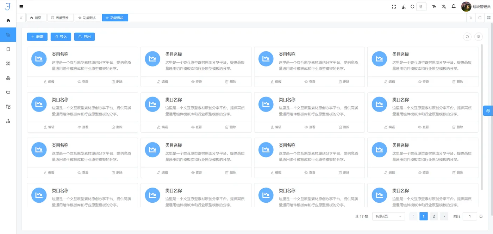Viewport: 493px width, 234px height.
Task: Open the 16条/页 page size dropdown
Action: (388, 216)
